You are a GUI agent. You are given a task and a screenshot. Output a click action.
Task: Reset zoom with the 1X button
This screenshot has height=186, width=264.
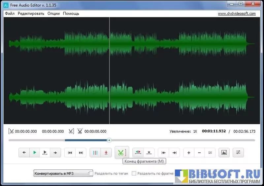click(210, 153)
